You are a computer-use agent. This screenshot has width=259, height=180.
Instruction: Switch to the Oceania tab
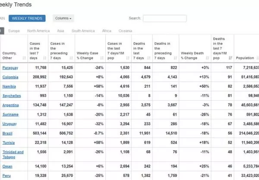[125, 31]
